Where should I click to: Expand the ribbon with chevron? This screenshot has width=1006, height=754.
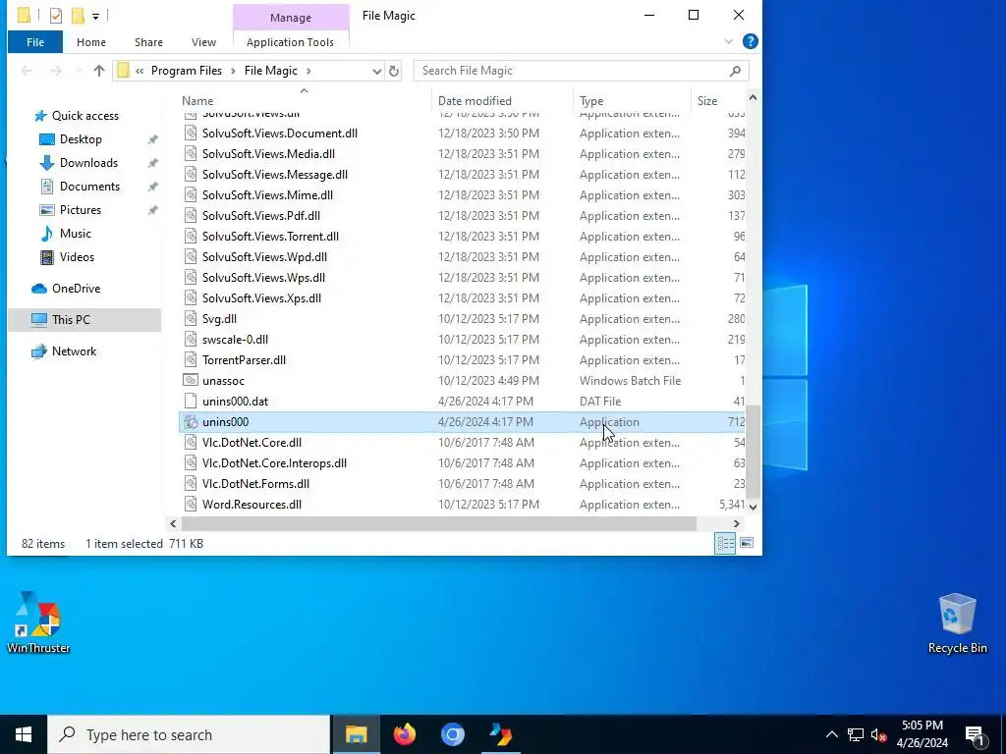point(729,41)
